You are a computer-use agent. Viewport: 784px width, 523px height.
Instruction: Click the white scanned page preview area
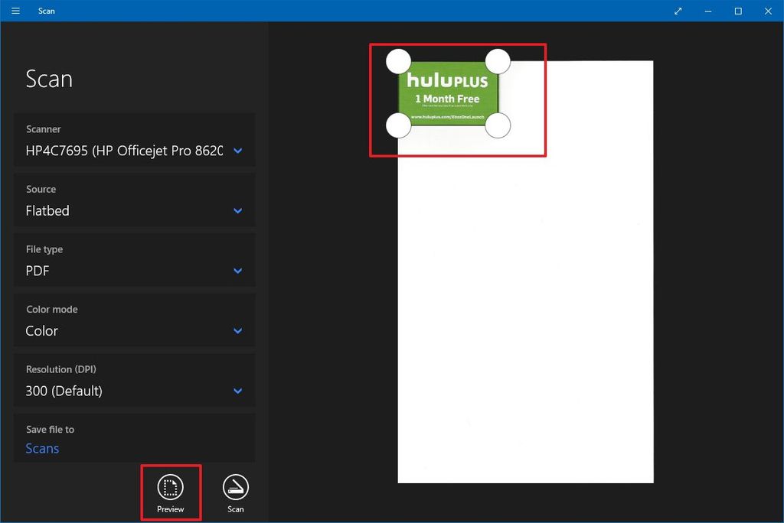click(525, 306)
